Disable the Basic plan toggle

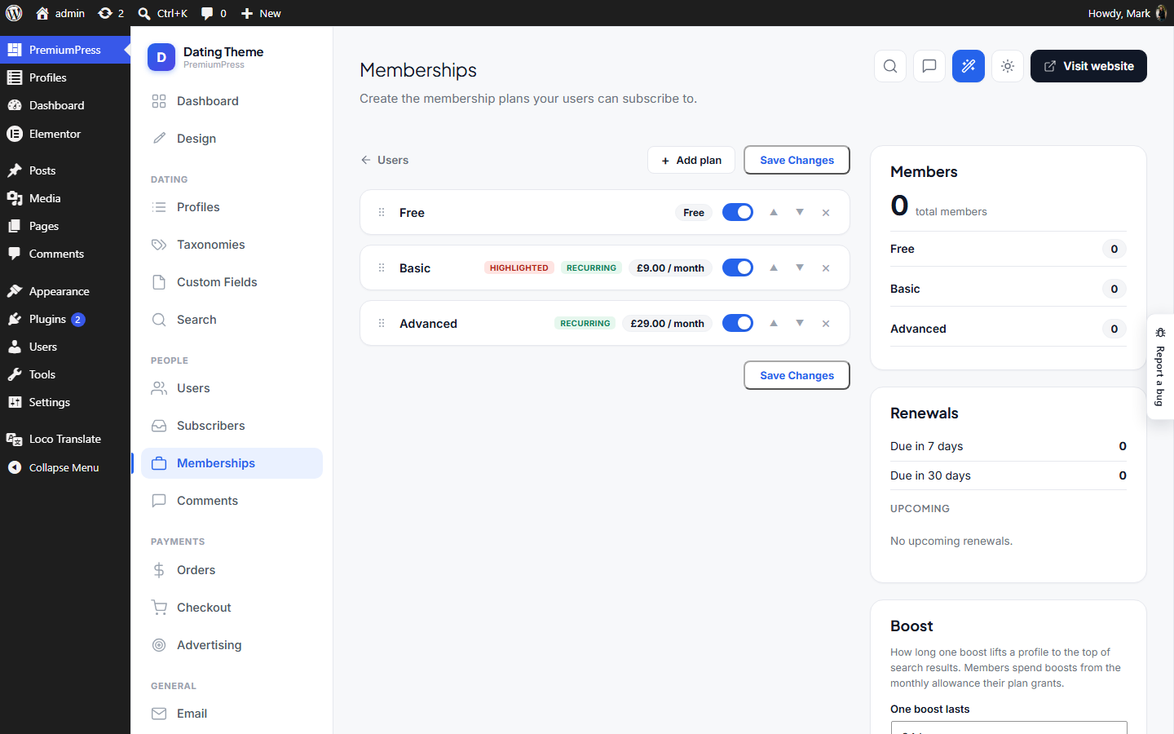click(x=738, y=268)
